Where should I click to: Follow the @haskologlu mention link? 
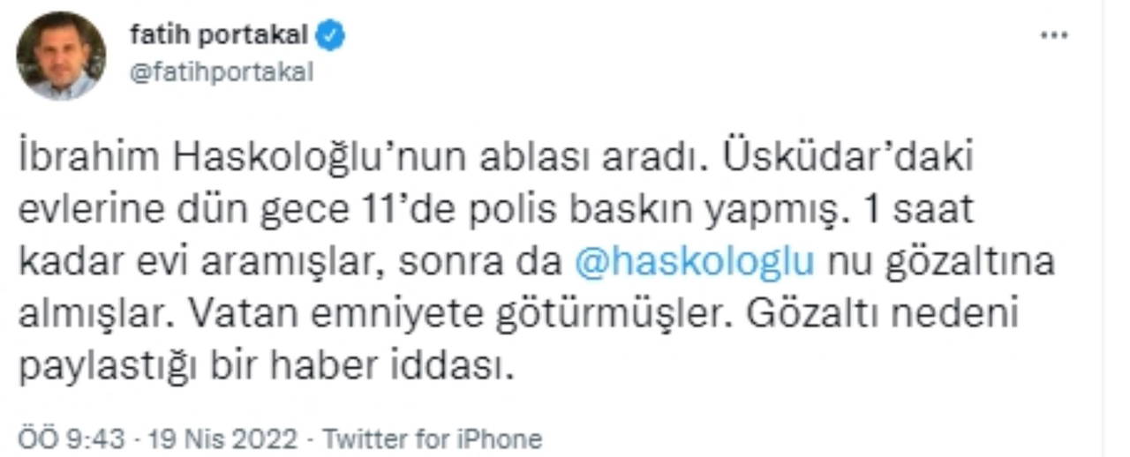tap(694, 264)
